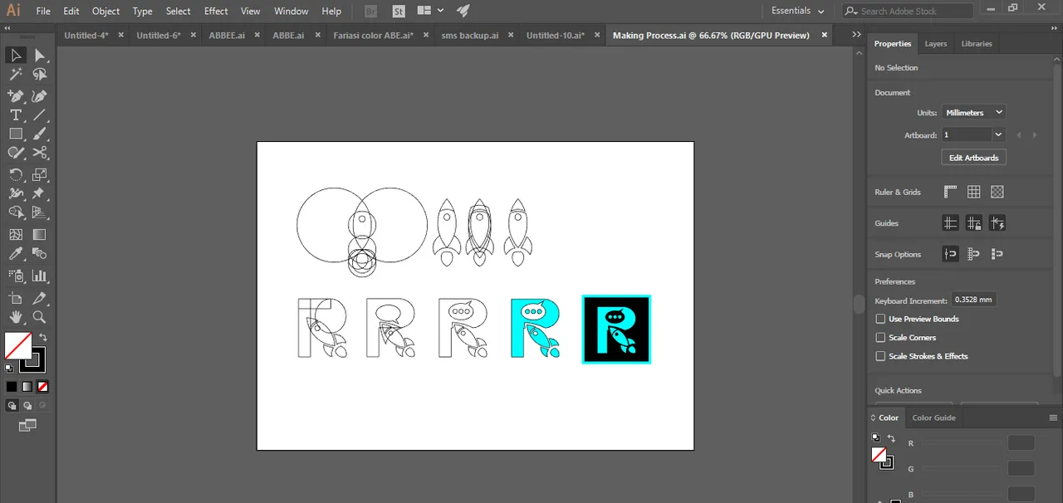Activate the Type tool
This screenshot has height=503, width=1063.
tap(16, 115)
